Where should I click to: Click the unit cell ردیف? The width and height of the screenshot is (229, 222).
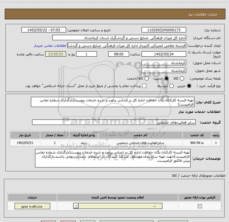[x=84, y=143]
